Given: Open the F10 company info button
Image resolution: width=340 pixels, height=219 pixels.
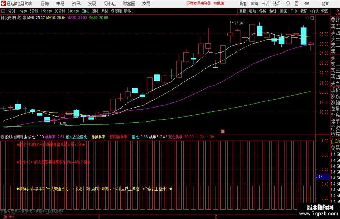Looking at the screenshot, I should 294,11.
